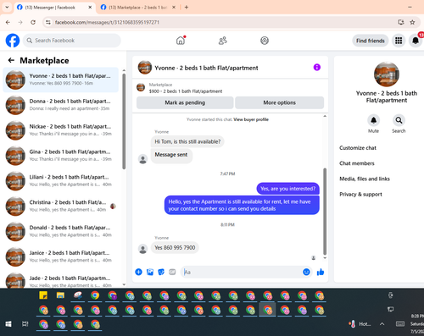Open a new browser tab

[x=187, y=8]
